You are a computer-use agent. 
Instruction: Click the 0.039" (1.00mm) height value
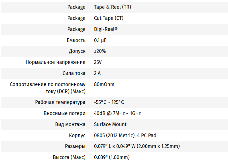coord(112,157)
